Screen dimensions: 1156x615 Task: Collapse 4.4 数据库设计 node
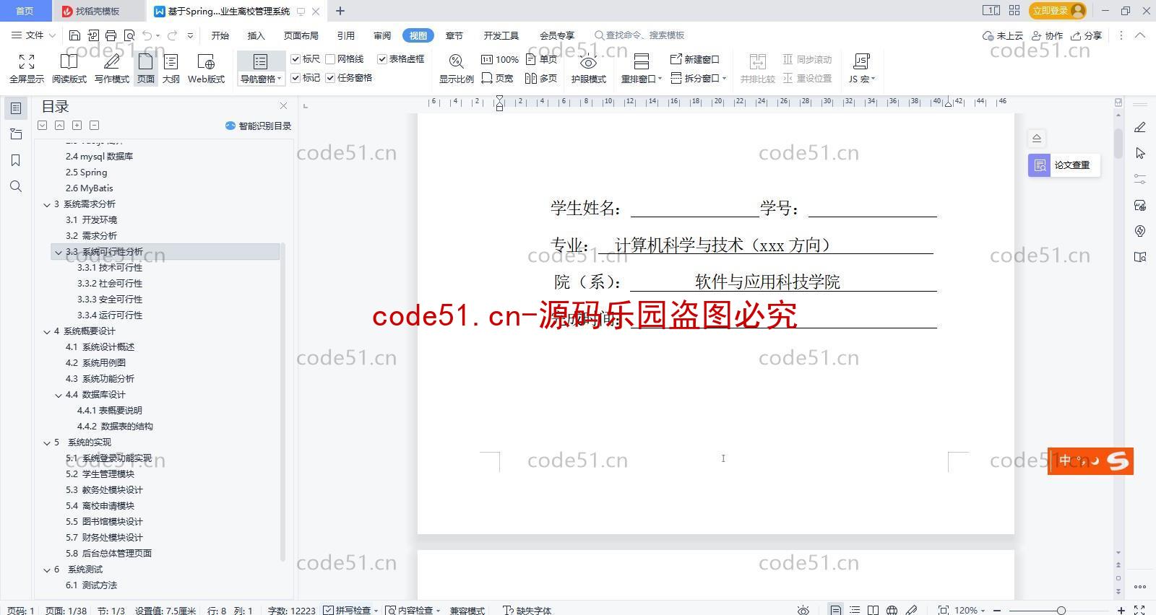point(59,395)
